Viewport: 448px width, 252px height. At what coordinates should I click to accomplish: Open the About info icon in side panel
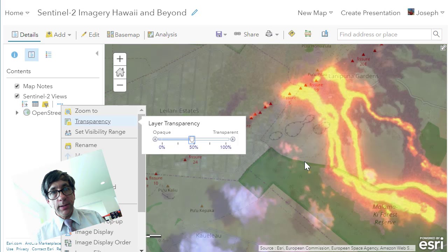[14, 55]
